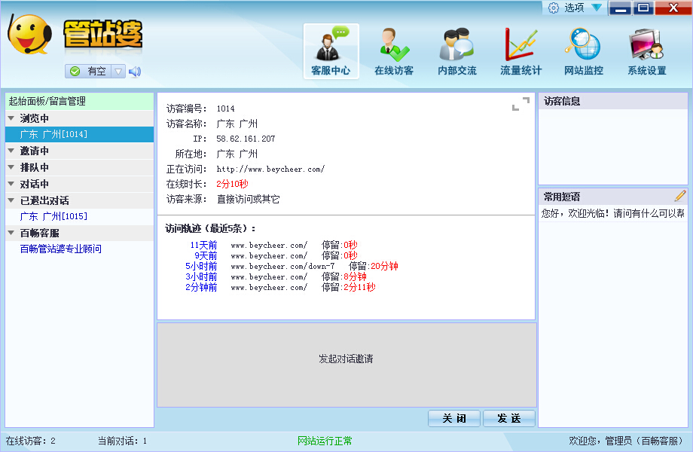Open the 系统设置 system settings section

(x=646, y=52)
